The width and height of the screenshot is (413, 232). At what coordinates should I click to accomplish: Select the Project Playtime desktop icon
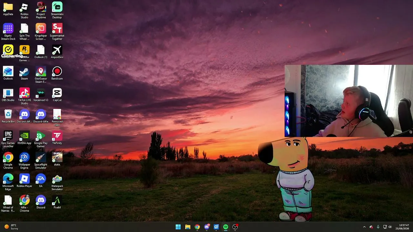pyautogui.click(x=41, y=7)
